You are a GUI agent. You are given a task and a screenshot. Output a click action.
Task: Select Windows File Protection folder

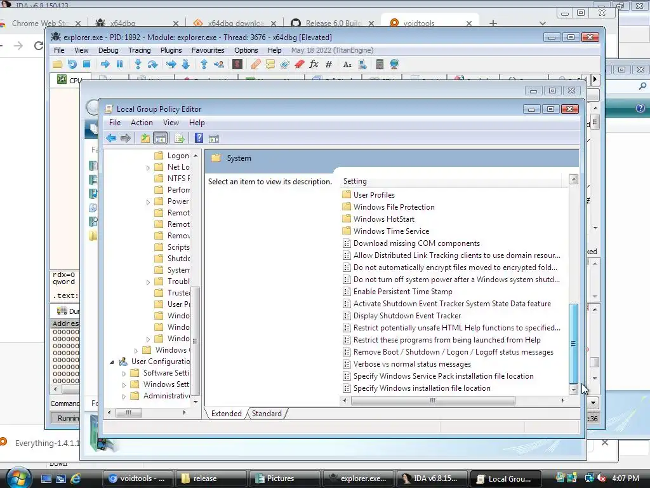[x=388, y=207]
